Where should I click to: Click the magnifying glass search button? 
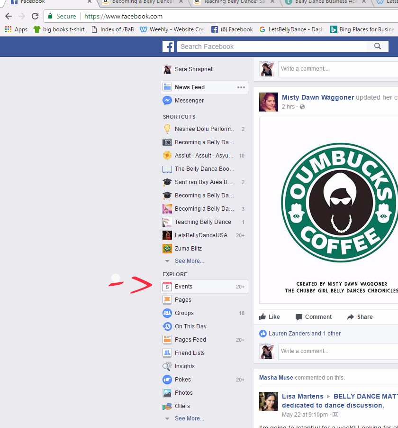click(x=378, y=47)
